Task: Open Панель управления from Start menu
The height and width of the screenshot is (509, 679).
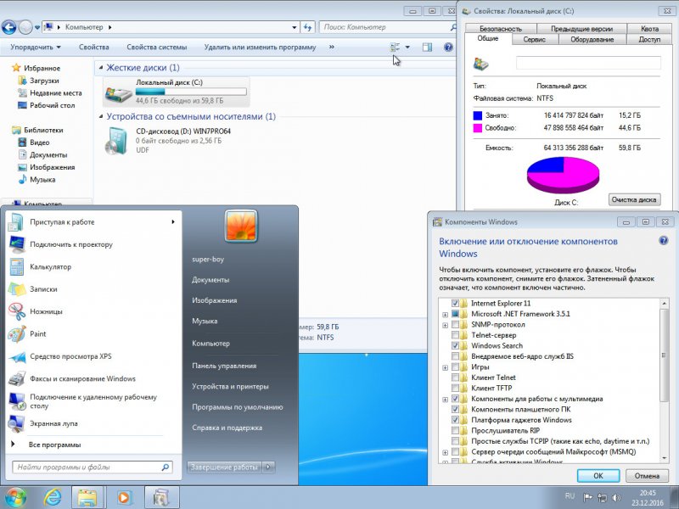Action: [x=224, y=366]
